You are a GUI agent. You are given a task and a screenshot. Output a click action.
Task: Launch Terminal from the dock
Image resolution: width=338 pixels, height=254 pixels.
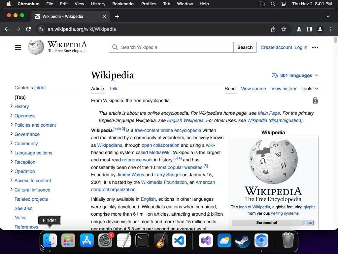click(x=142, y=240)
